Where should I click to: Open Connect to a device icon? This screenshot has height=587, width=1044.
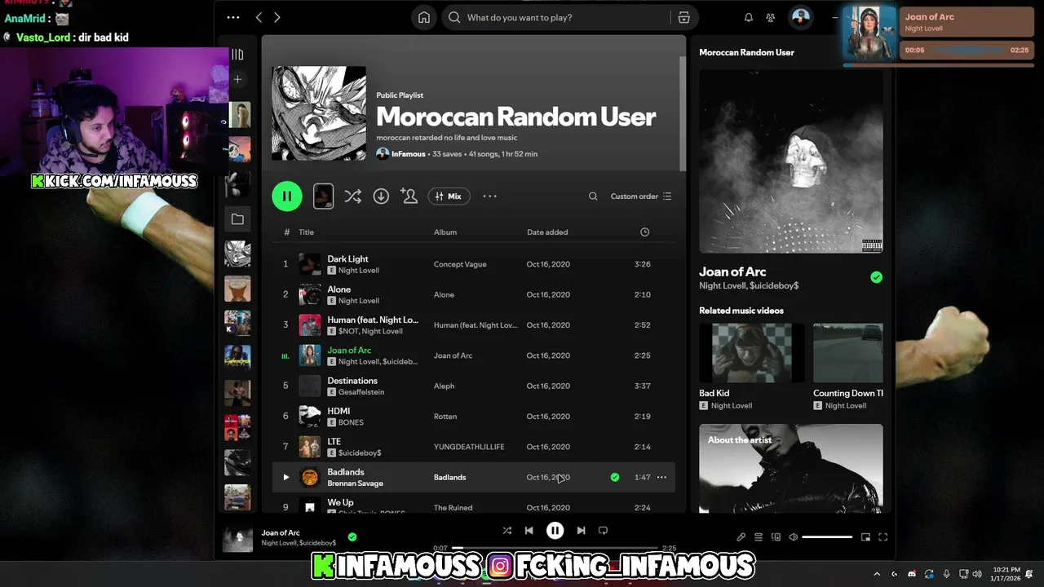point(776,537)
